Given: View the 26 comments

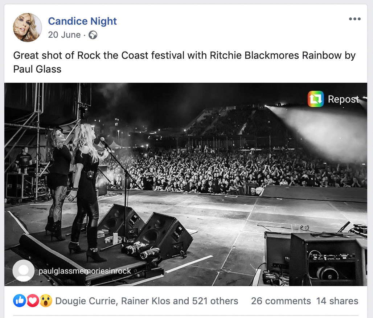Looking at the screenshot, I should coord(281,301).
